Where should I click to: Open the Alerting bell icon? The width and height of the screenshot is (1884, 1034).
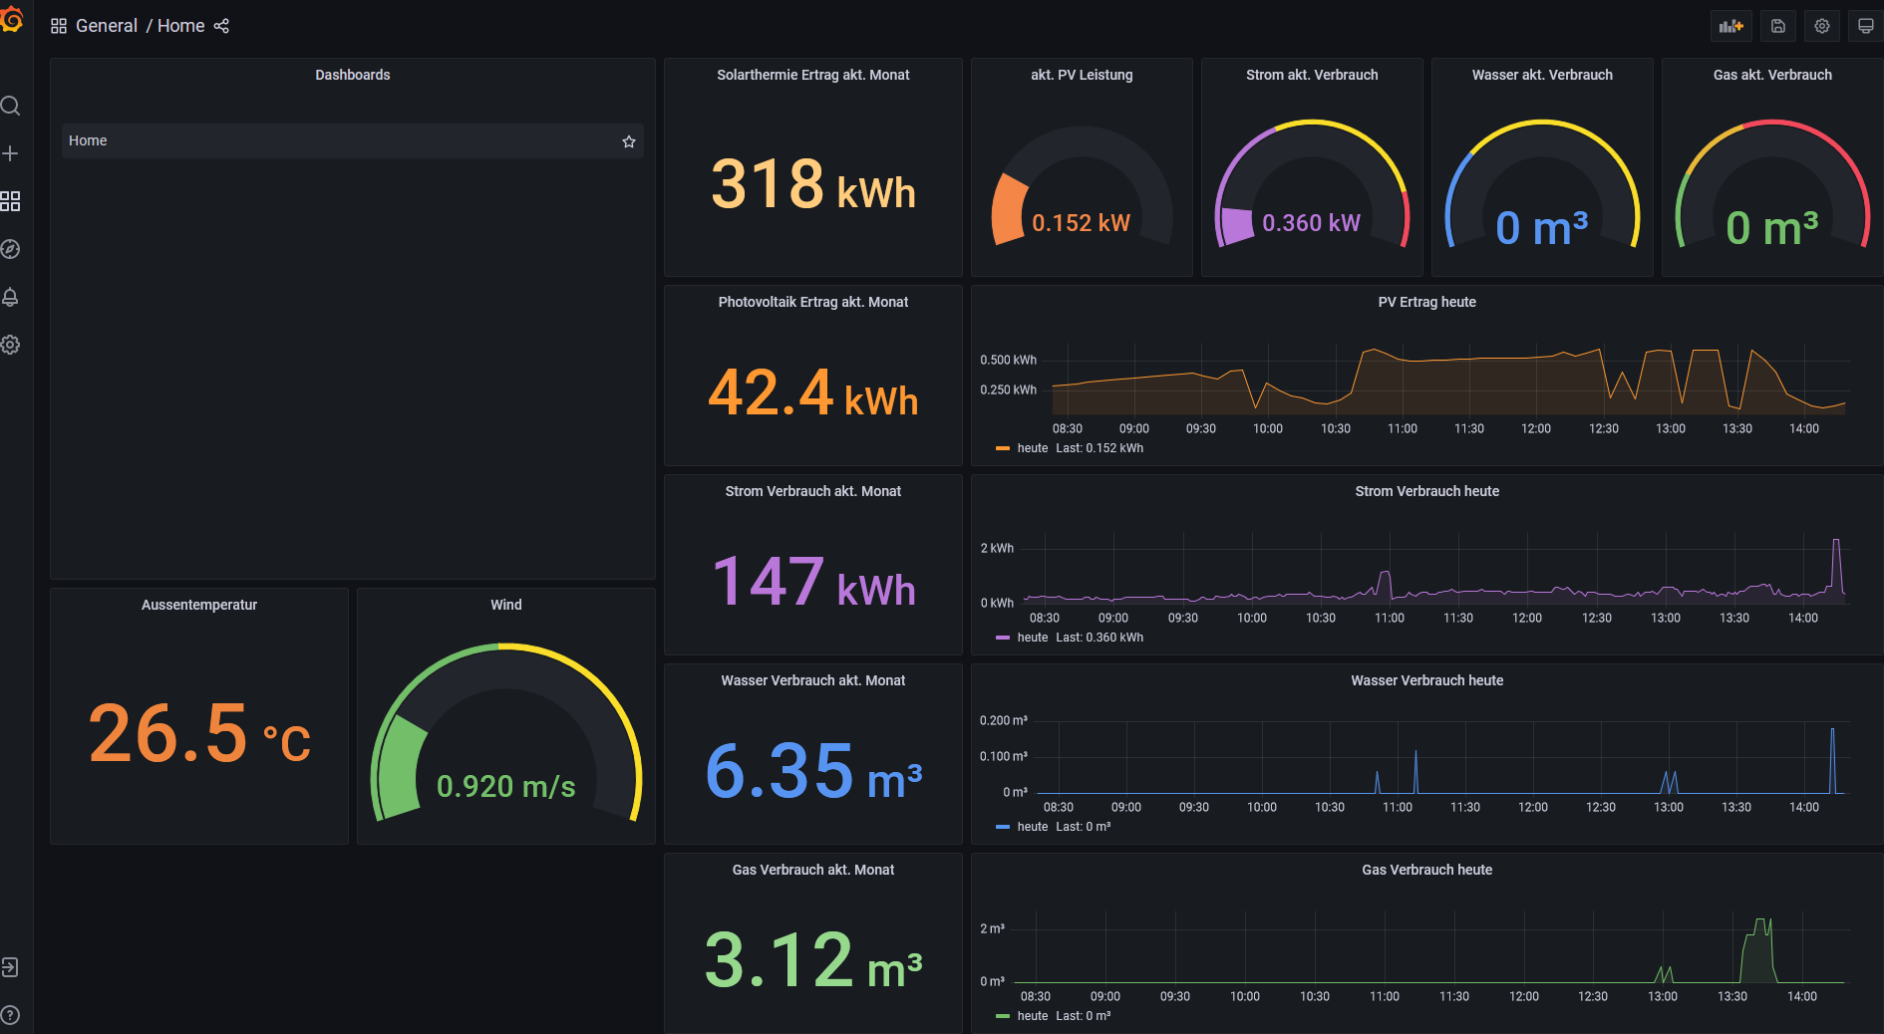click(11, 297)
